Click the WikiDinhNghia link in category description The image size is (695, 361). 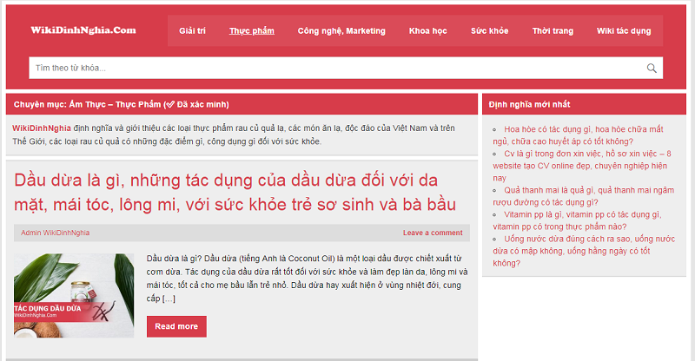(x=41, y=128)
